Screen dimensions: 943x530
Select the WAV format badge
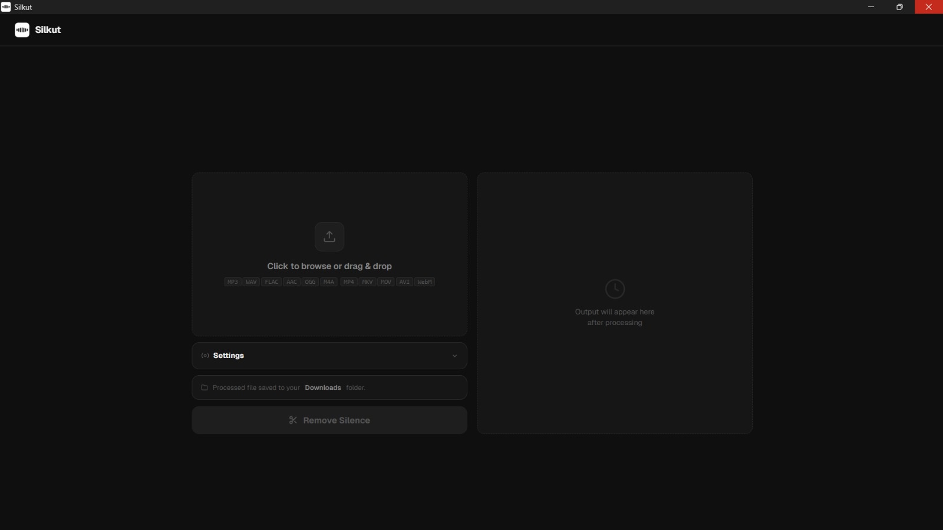click(x=250, y=281)
